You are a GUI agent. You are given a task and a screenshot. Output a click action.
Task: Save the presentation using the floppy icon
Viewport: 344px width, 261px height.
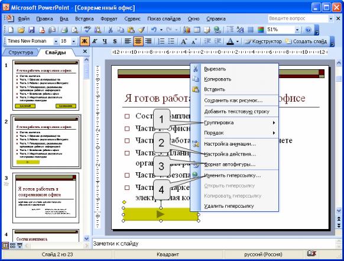pos(31,30)
